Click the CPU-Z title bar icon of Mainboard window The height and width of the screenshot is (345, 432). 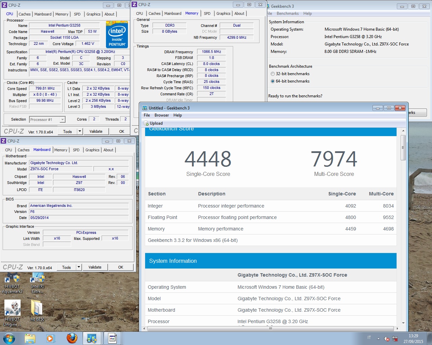pyautogui.click(x=3, y=141)
